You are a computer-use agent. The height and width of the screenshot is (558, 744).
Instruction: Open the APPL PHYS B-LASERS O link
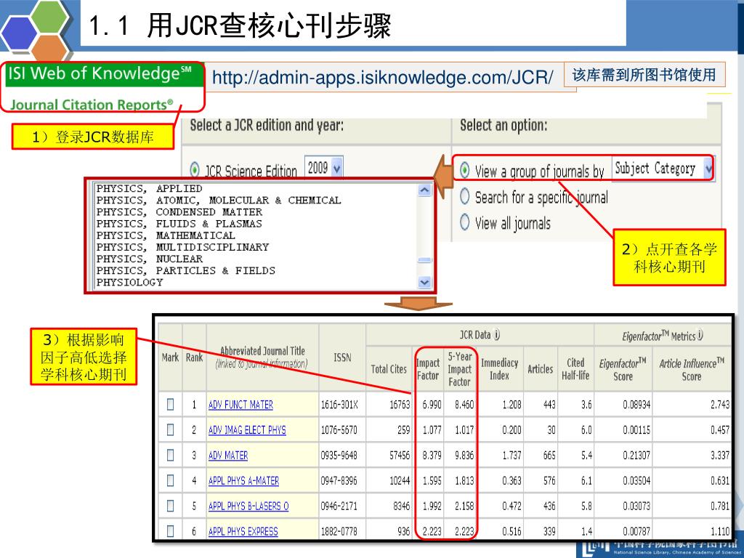[x=248, y=506]
